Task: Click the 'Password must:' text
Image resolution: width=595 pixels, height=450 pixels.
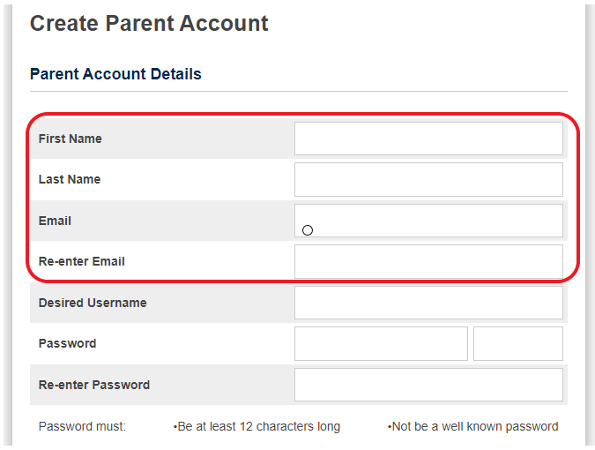Action: tap(82, 426)
